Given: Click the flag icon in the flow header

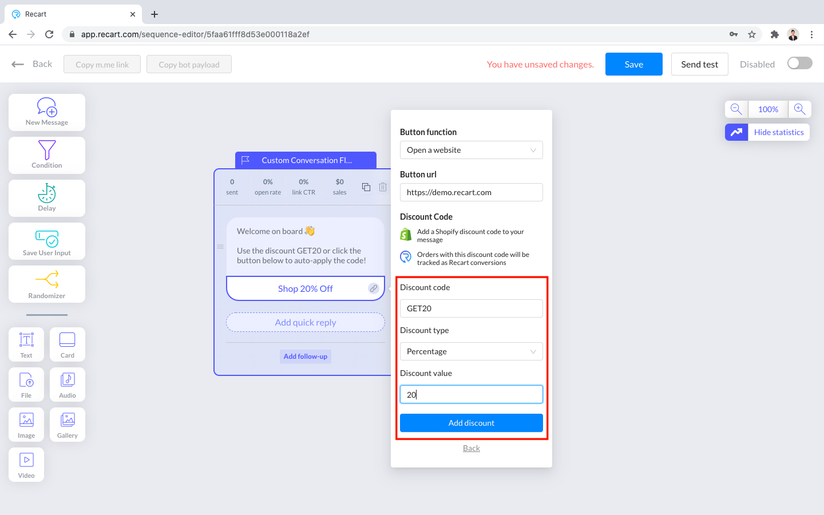Looking at the screenshot, I should (x=245, y=160).
